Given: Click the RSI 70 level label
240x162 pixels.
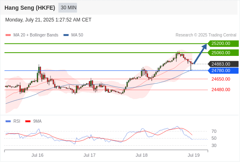Looking at the screenshot, I should point(214,131).
